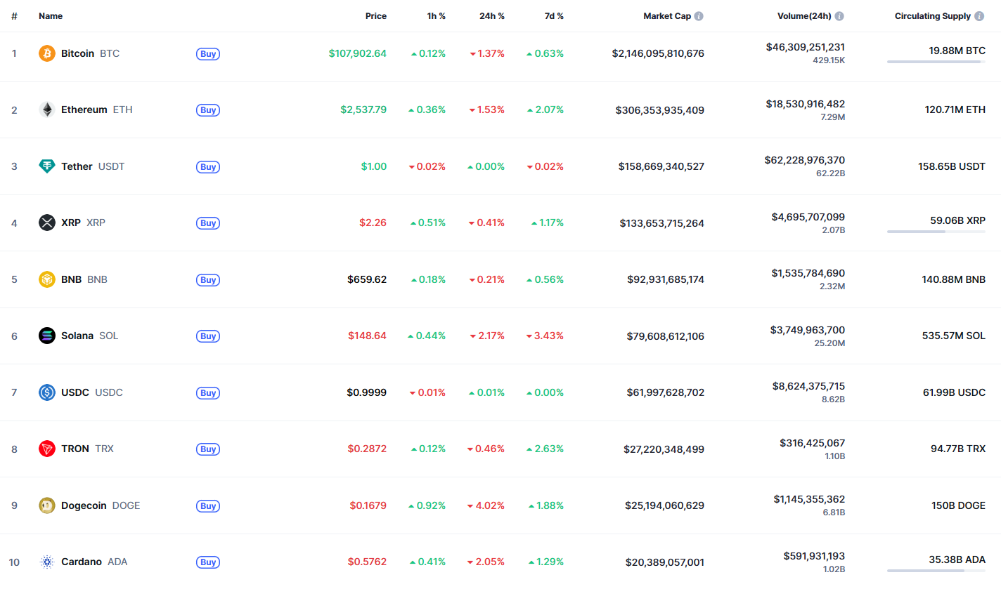Viewport: 1001px width, 589px height.
Task: Click Bitcoin price $107,902.64
Action: pos(358,53)
